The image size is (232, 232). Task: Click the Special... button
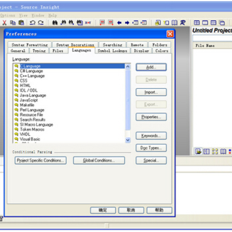(151, 160)
